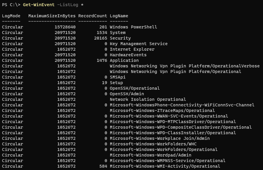Select the Security record count 20165
The width and height of the screenshot is (263, 170).
pyautogui.click(x=101, y=38)
